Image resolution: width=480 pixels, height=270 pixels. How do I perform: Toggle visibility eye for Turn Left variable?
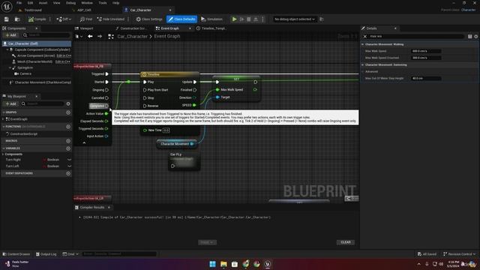point(70,166)
